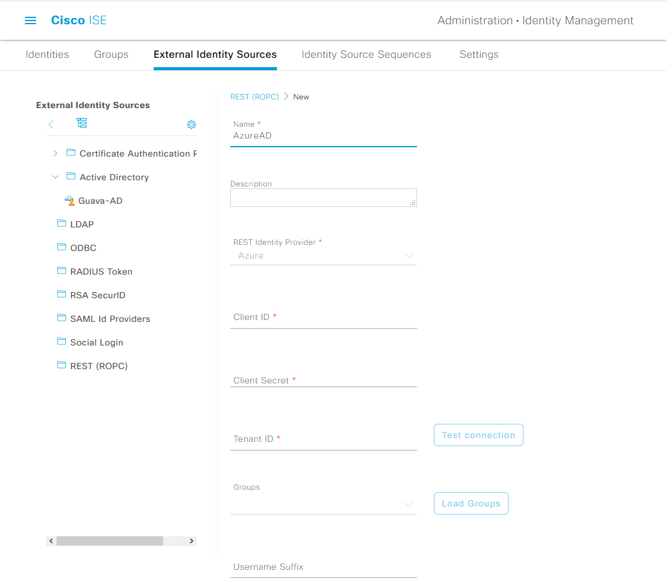The width and height of the screenshot is (666, 581).
Task: Click the RADIUS Token folder icon
Action: tap(62, 270)
